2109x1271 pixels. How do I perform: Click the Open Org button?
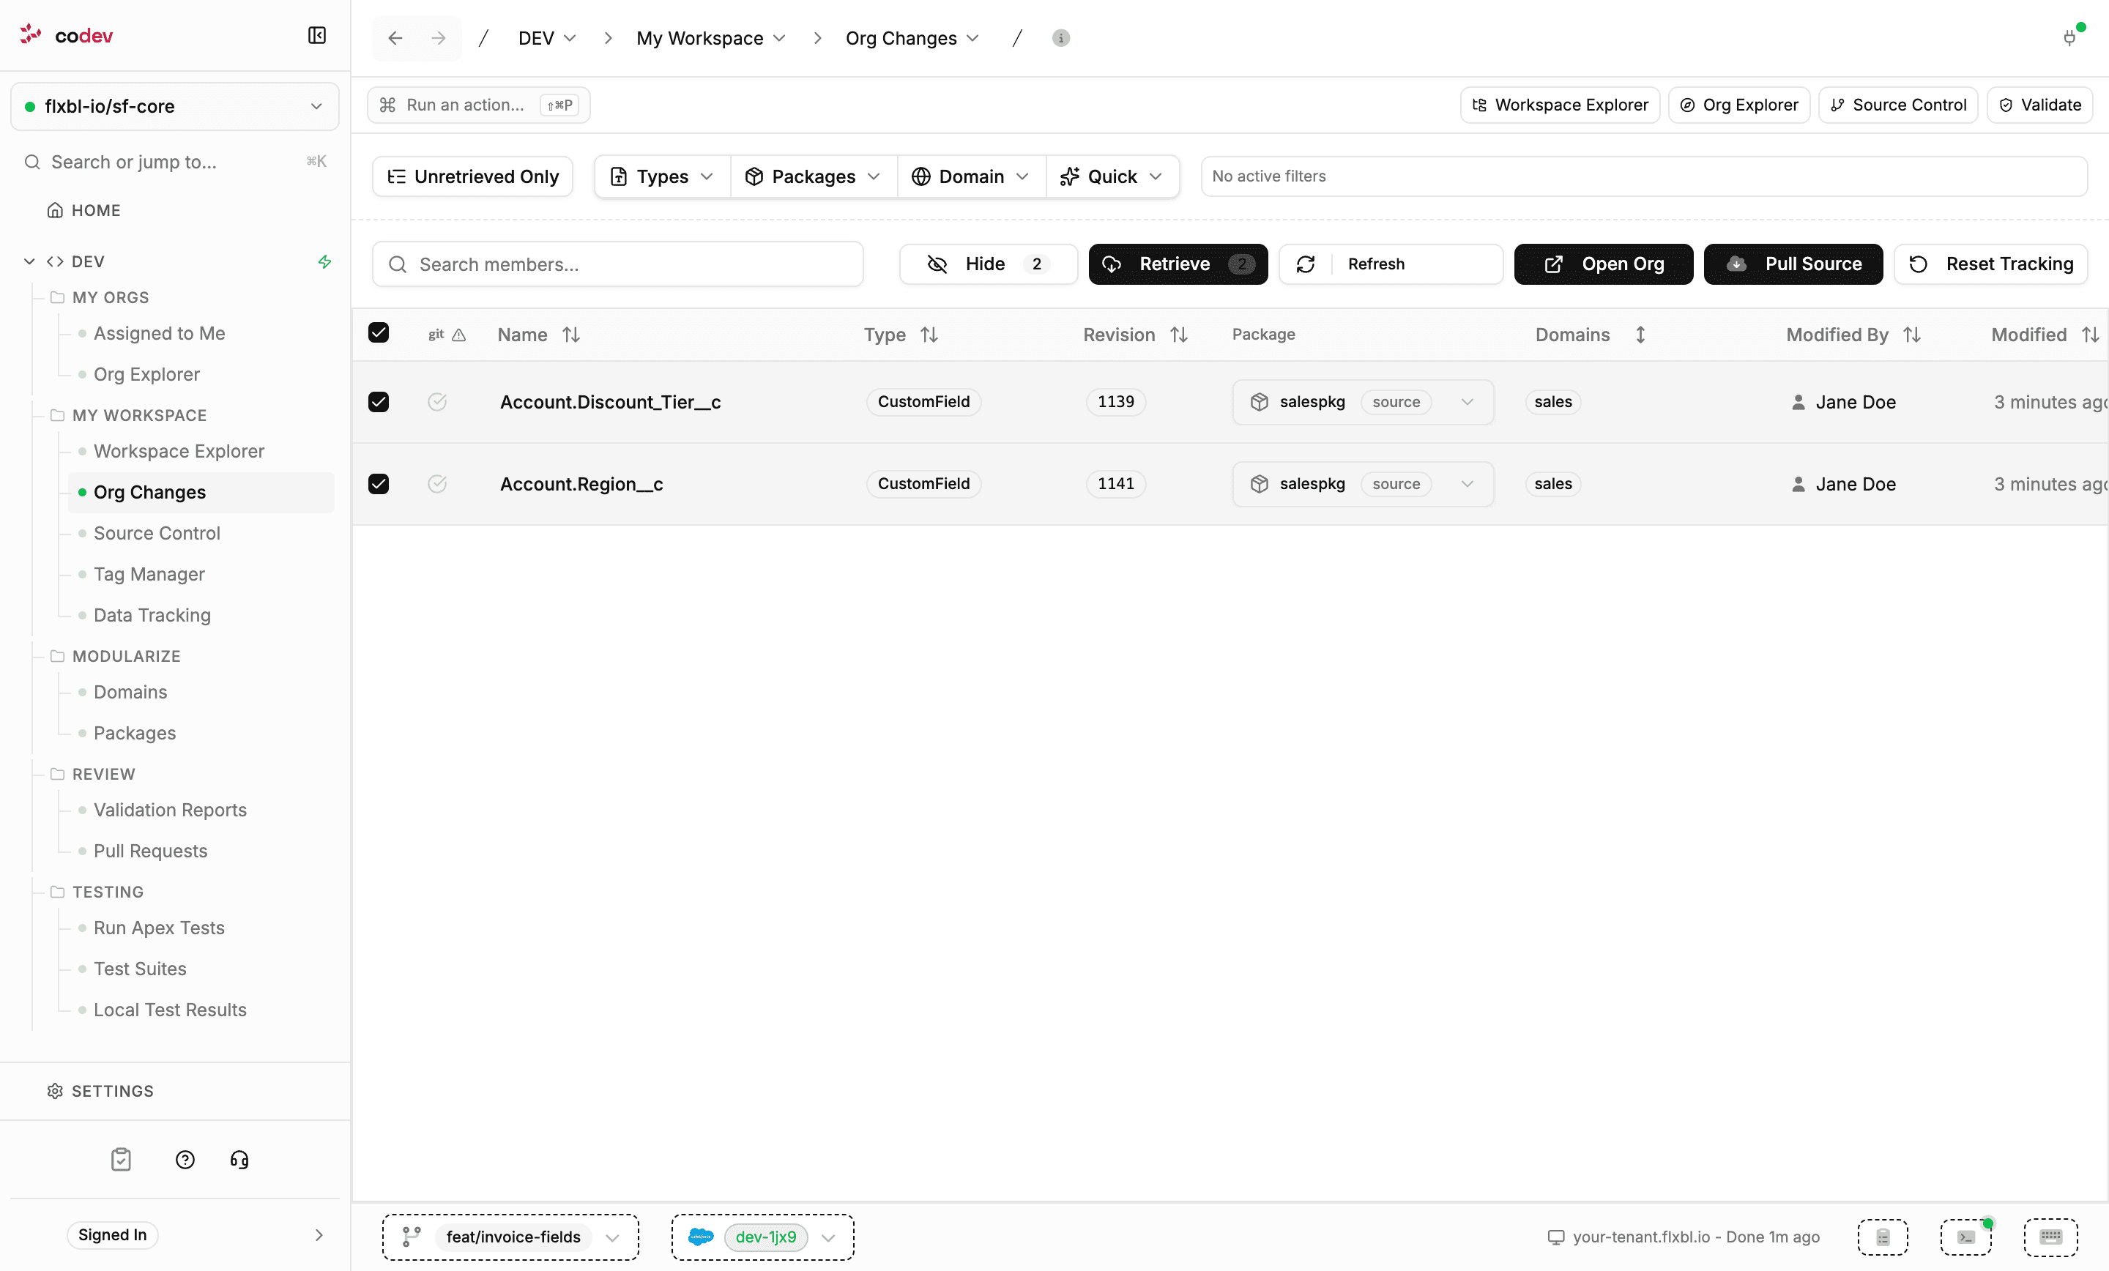(1603, 264)
